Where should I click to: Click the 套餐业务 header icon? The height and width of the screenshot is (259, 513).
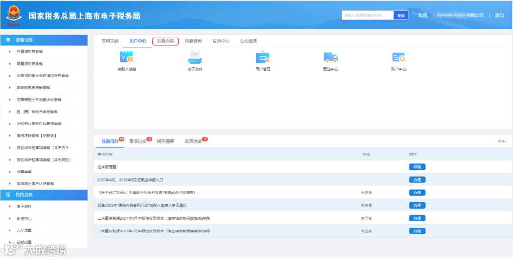[x=8, y=40]
